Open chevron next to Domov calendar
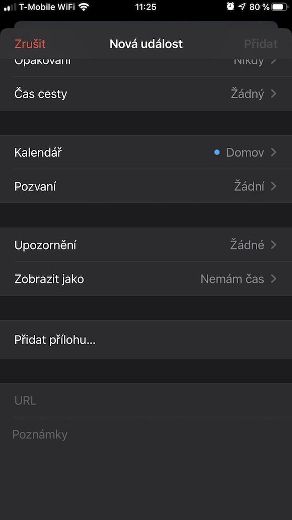Image resolution: width=292 pixels, height=520 pixels. (x=273, y=152)
